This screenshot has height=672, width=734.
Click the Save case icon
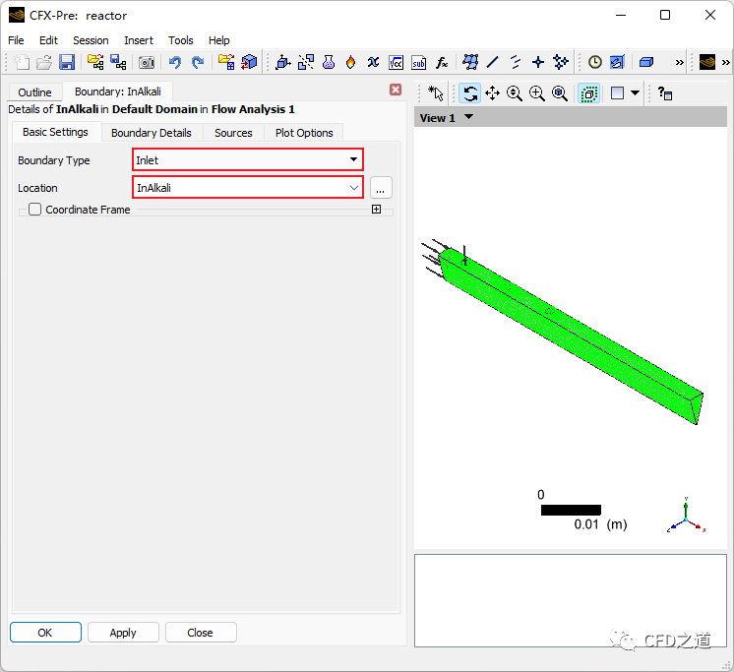[67, 62]
